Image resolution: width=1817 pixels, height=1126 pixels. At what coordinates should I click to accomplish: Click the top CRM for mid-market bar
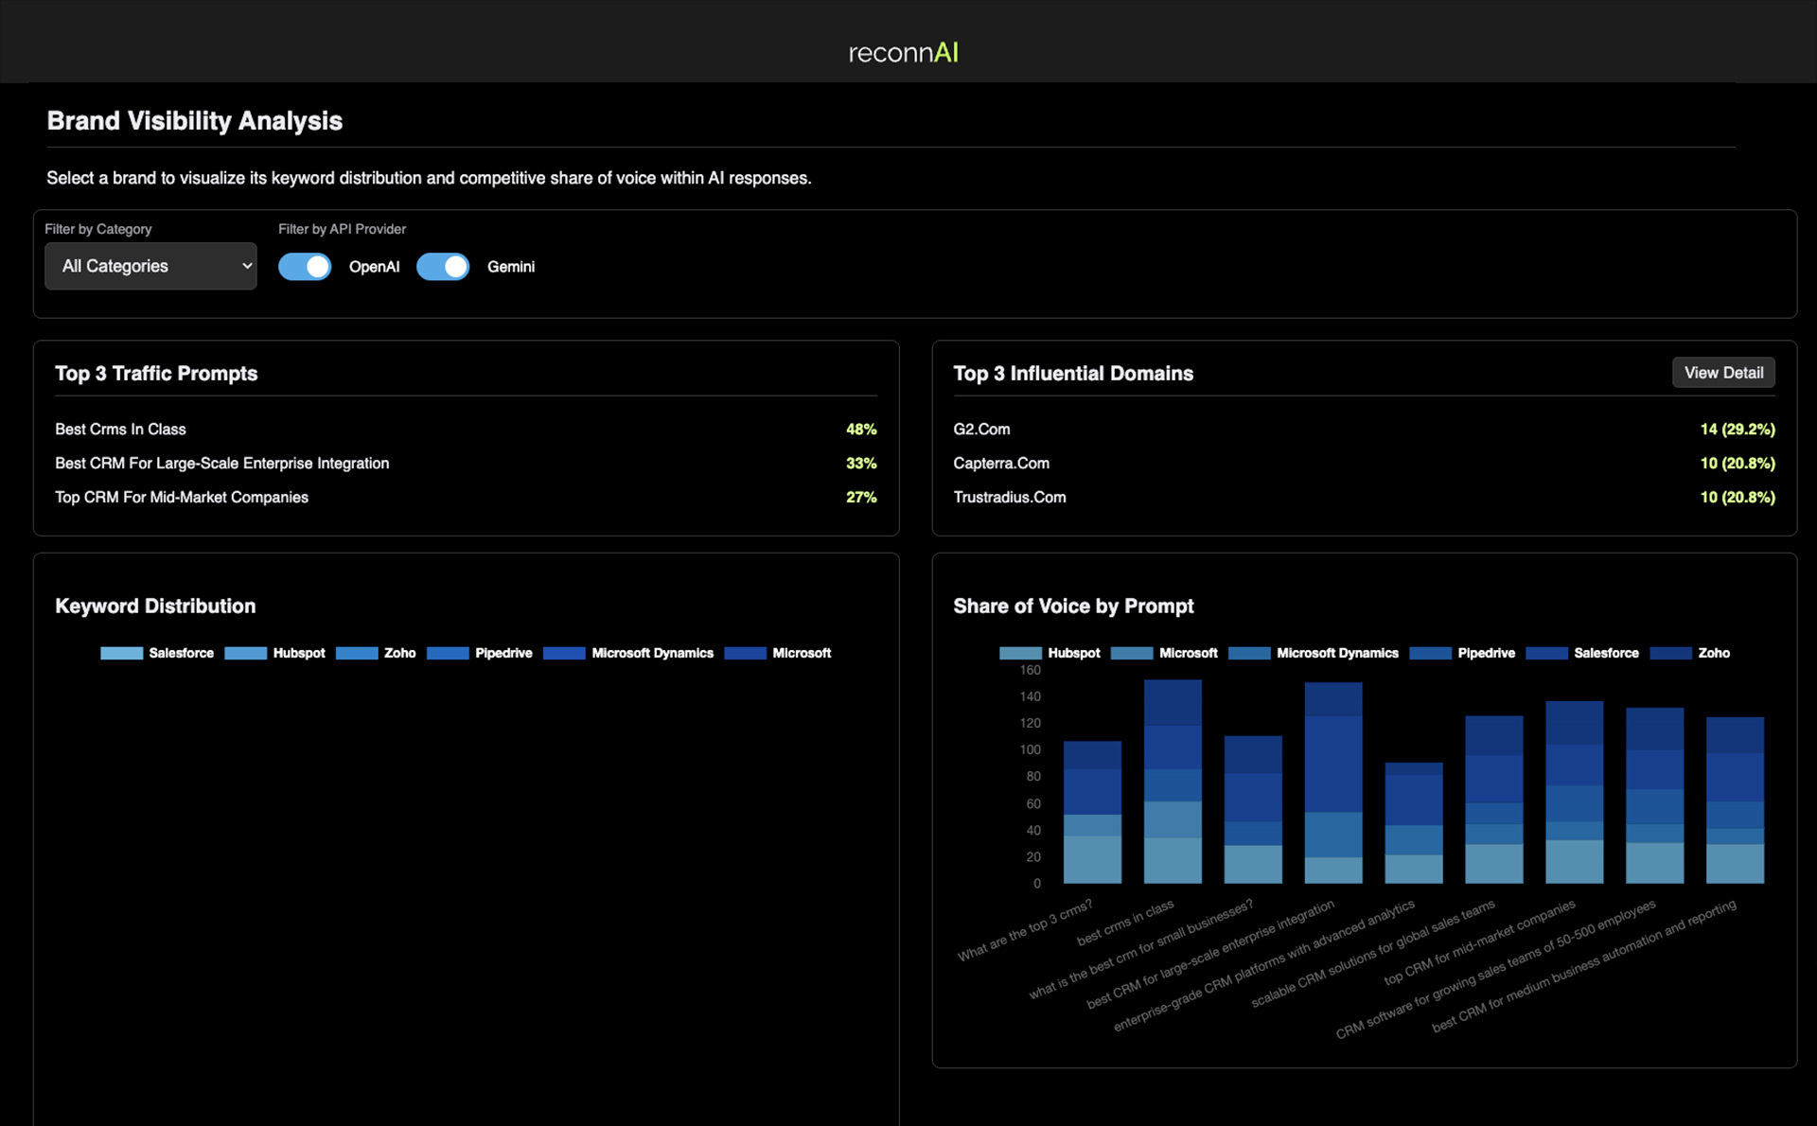click(x=1575, y=792)
